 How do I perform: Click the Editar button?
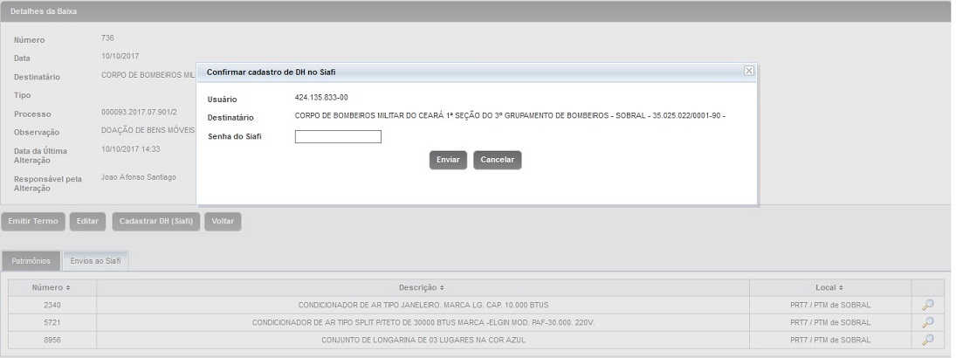pos(87,222)
